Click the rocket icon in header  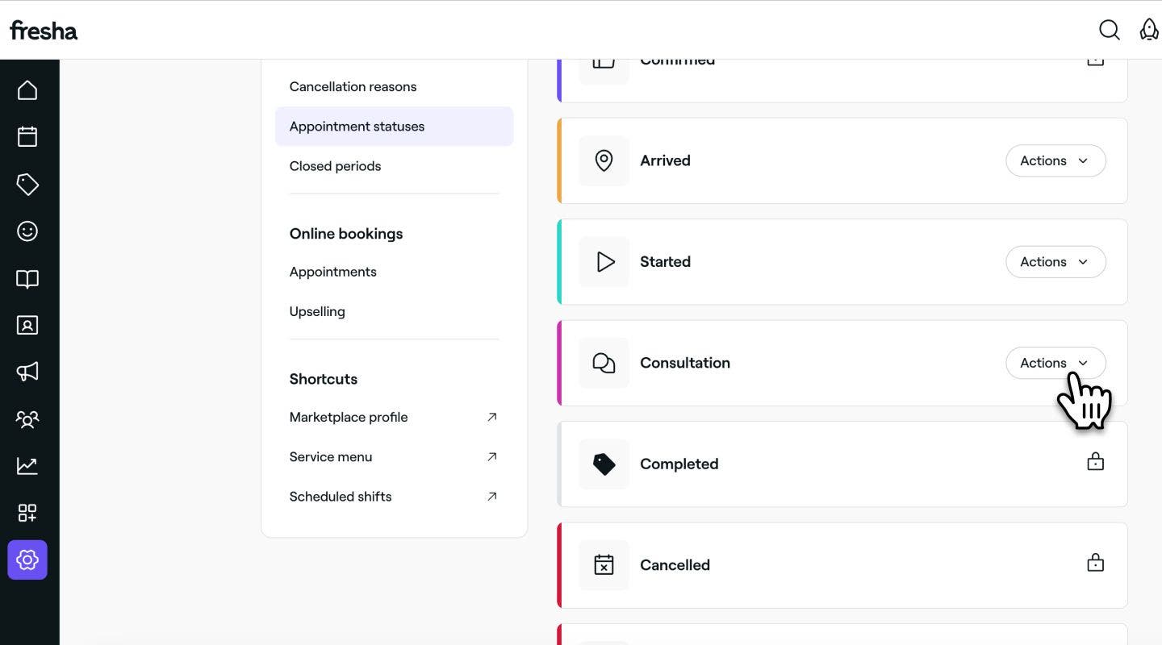coord(1149,30)
